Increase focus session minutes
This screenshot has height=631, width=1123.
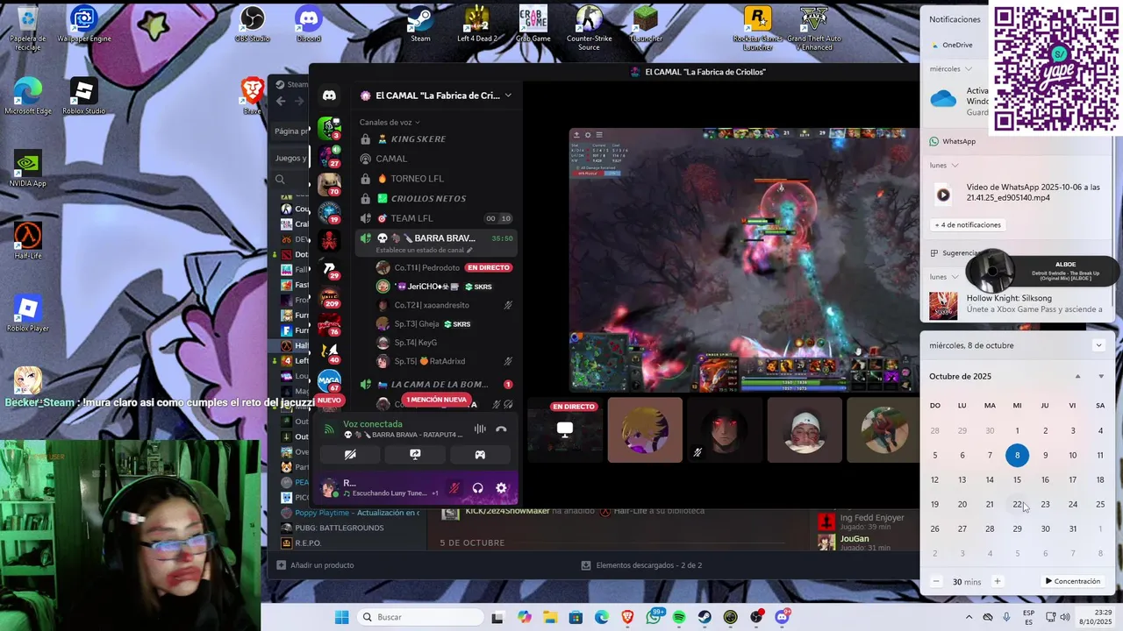click(997, 581)
